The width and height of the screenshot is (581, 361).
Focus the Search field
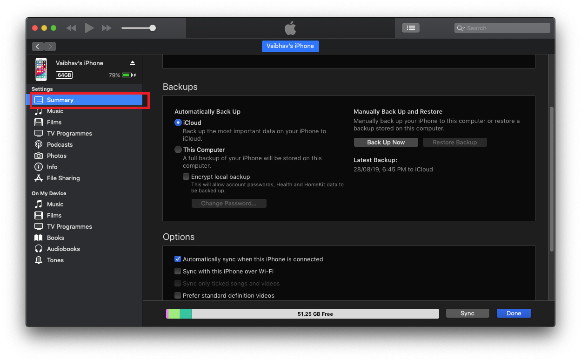tap(502, 28)
